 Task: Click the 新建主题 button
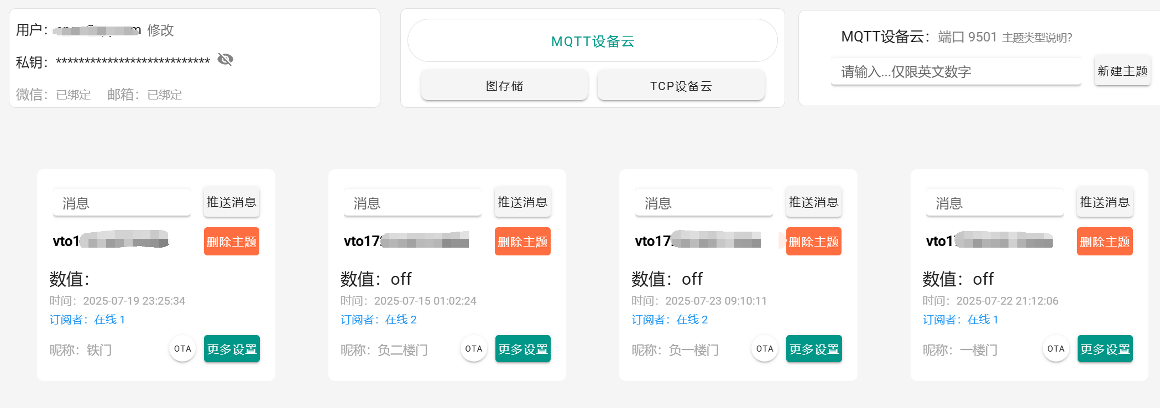(1122, 71)
